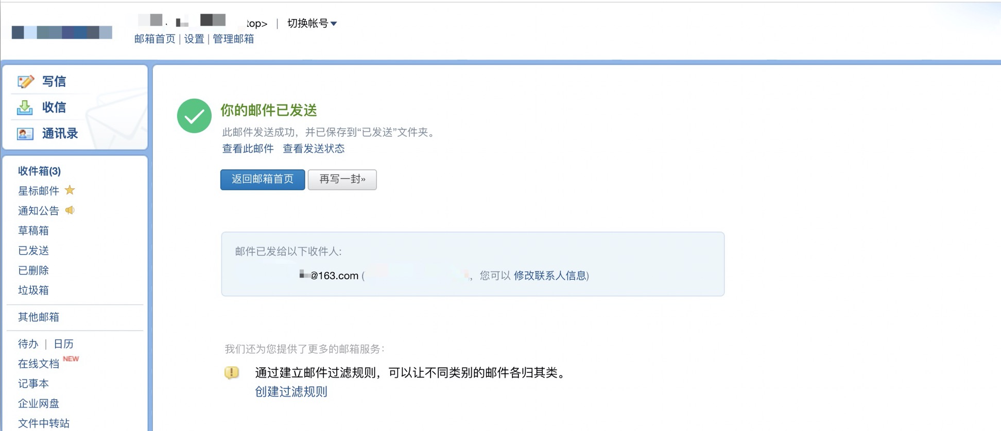Click the star icon next to 星标邮件
The image size is (1001, 431).
coord(70,190)
